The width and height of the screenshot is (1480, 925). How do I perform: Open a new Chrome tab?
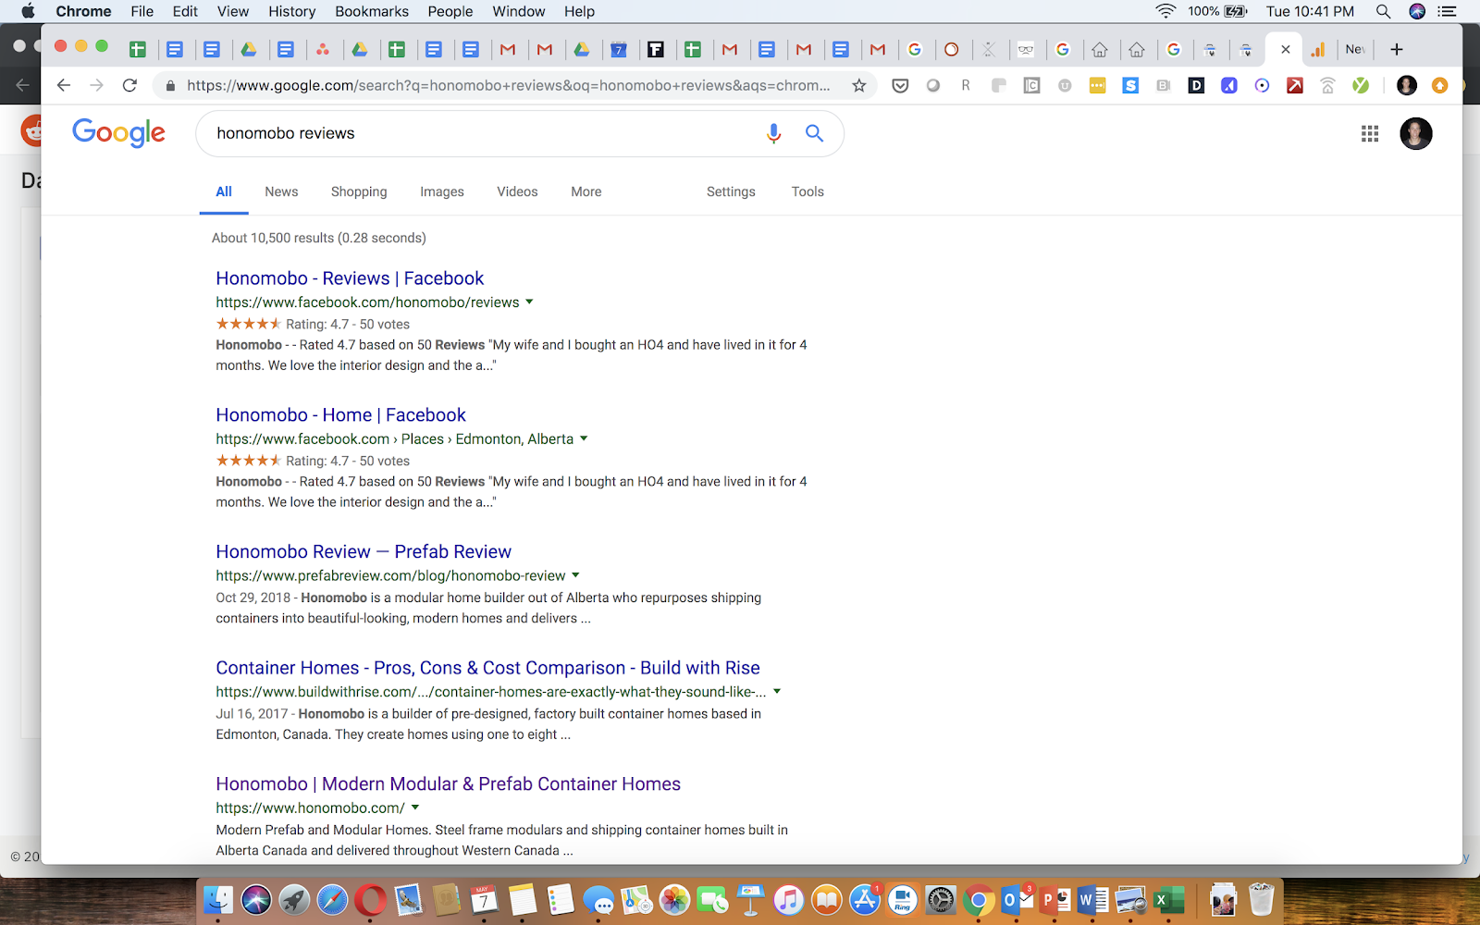click(1397, 49)
